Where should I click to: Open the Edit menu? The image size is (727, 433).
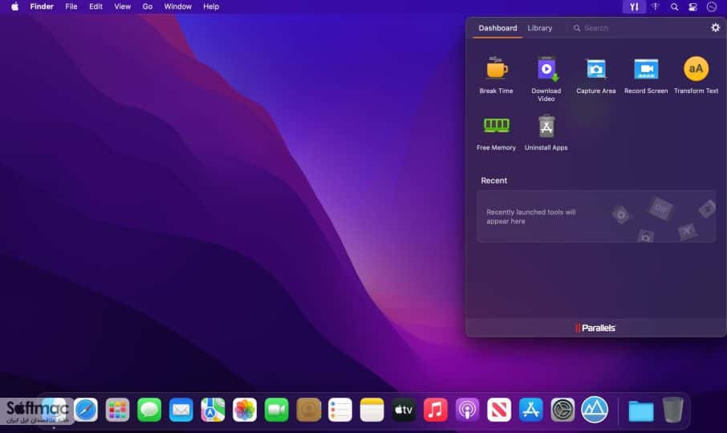[96, 6]
